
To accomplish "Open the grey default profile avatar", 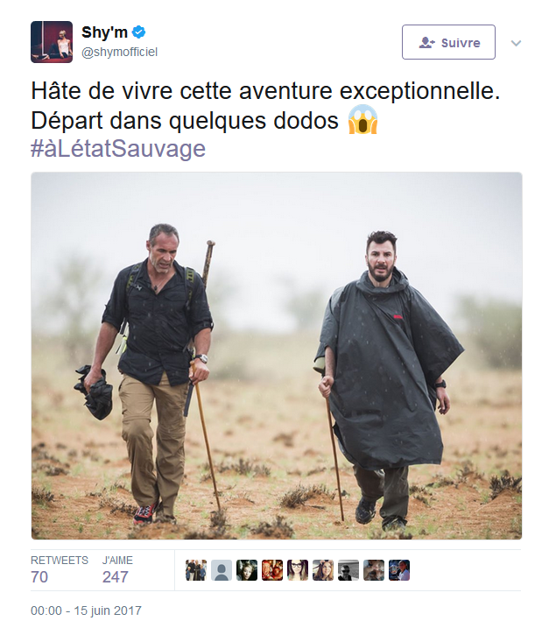I will pos(222,570).
